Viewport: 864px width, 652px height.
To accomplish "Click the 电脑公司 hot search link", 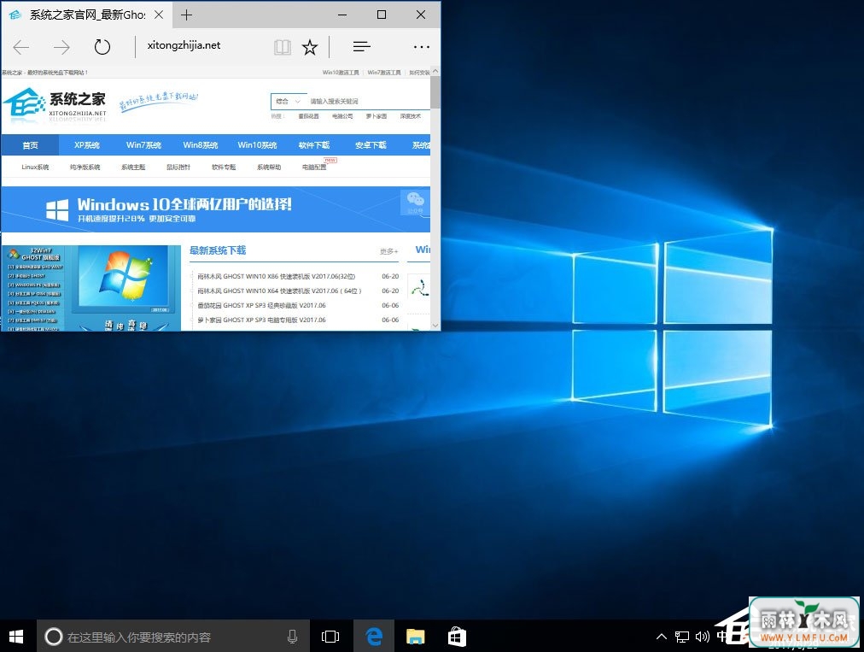I will coord(342,116).
